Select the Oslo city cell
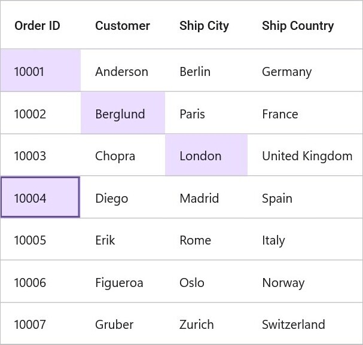 tap(206, 281)
